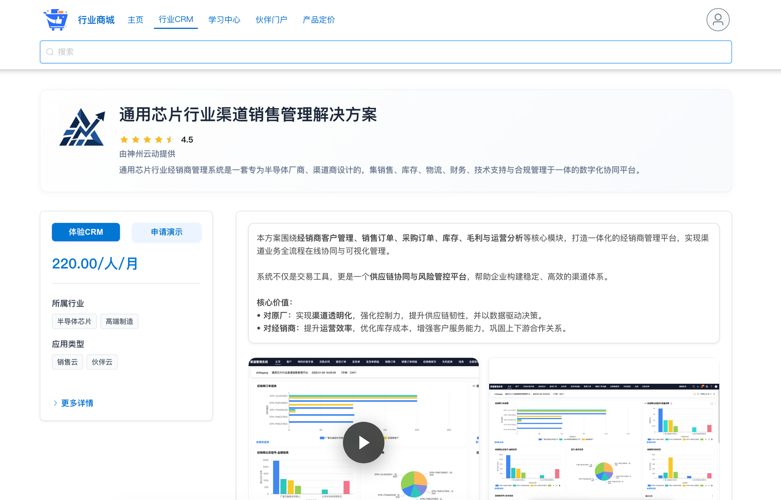This screenshot has height=500, width=781.
Task: Select the 半导体芯片 industry tag
Action: click(x=74, y=322)
